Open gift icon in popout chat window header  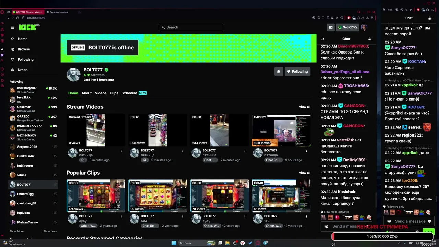[430, 18]
